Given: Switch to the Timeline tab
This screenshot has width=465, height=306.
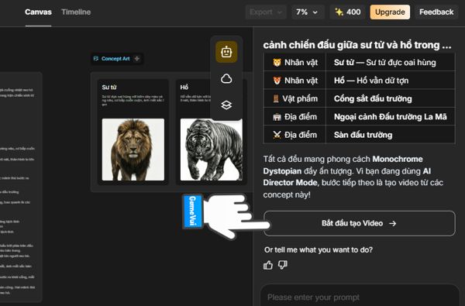Looking at the screenshot, I should tap(76, 12).
